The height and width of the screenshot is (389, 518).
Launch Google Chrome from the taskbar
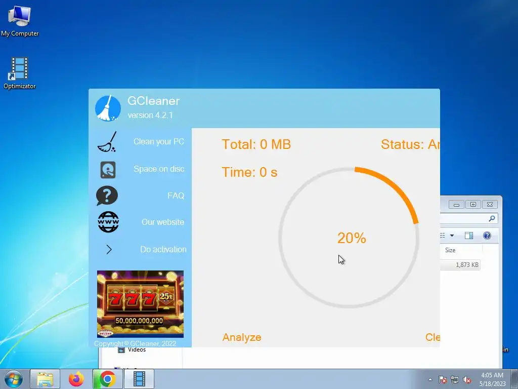[x=107, y=379]
